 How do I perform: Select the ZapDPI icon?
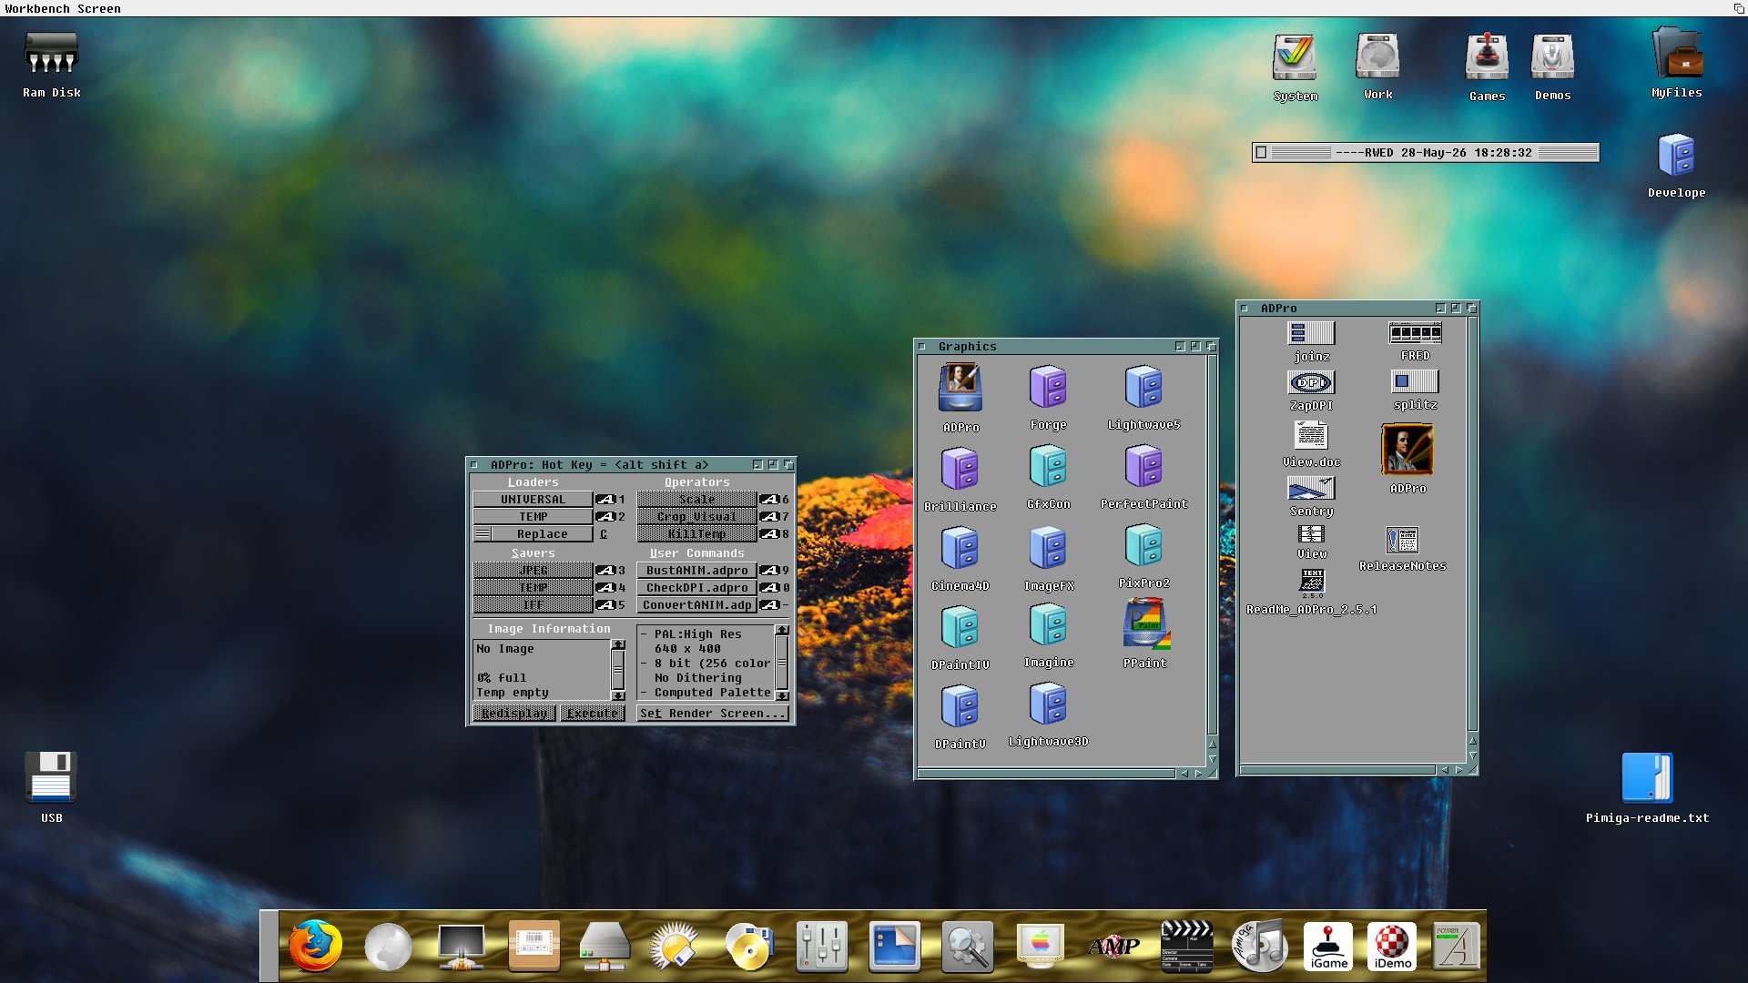pos(1311,382)
